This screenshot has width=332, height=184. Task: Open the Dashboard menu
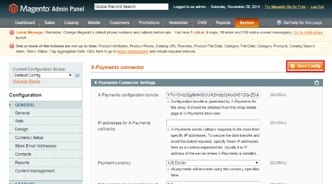pos(25,23)
